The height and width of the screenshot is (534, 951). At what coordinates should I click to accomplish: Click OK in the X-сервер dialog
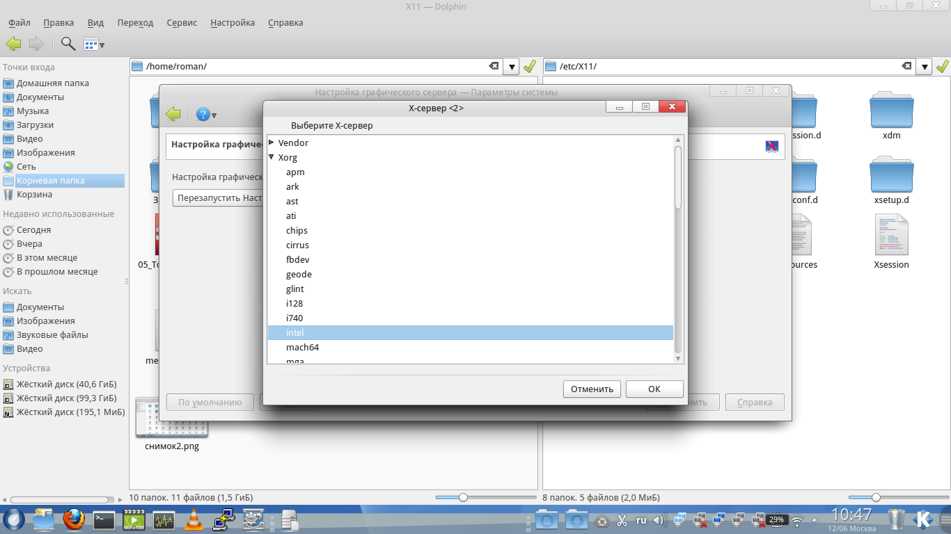click(x=654, y=389)
